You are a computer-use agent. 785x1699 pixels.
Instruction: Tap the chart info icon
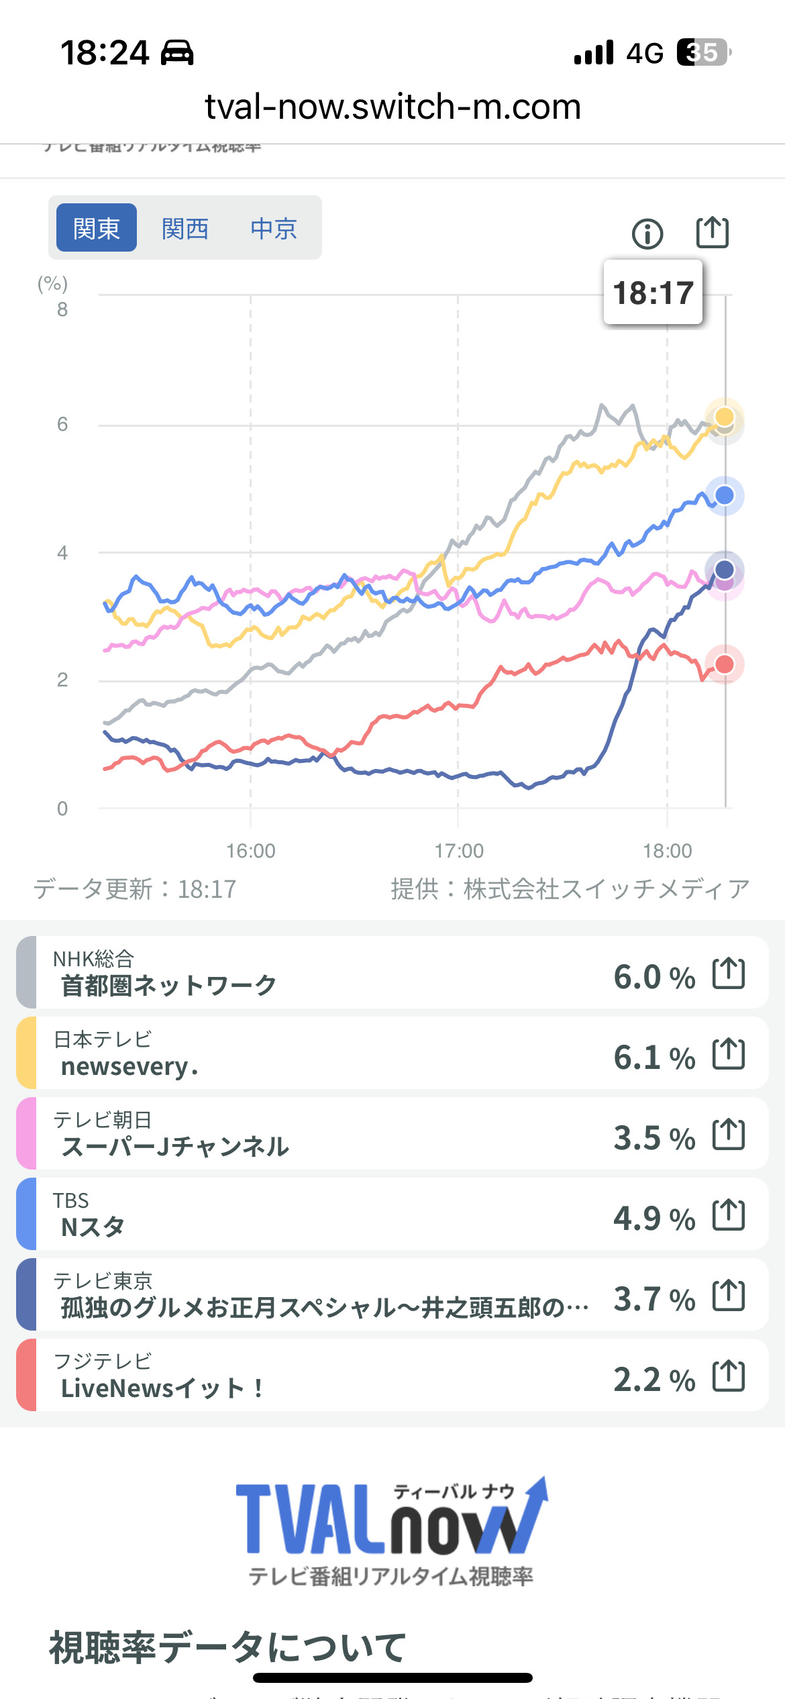pos(647,234)
